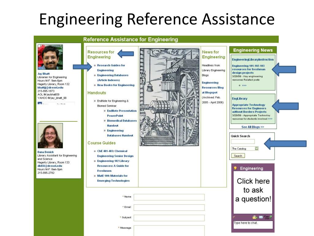
Task: Open Engineering Databases Handout link
Action: tap(120, 133)
